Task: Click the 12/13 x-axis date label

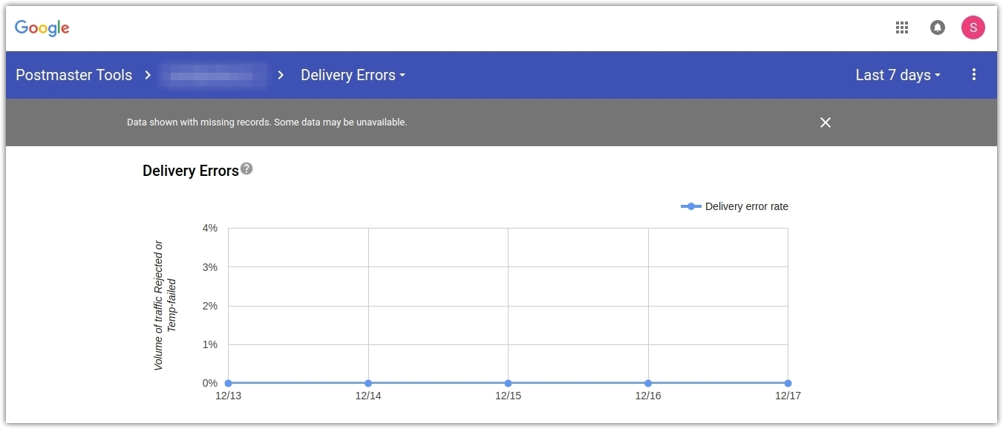Action: [x=228, y=396]
